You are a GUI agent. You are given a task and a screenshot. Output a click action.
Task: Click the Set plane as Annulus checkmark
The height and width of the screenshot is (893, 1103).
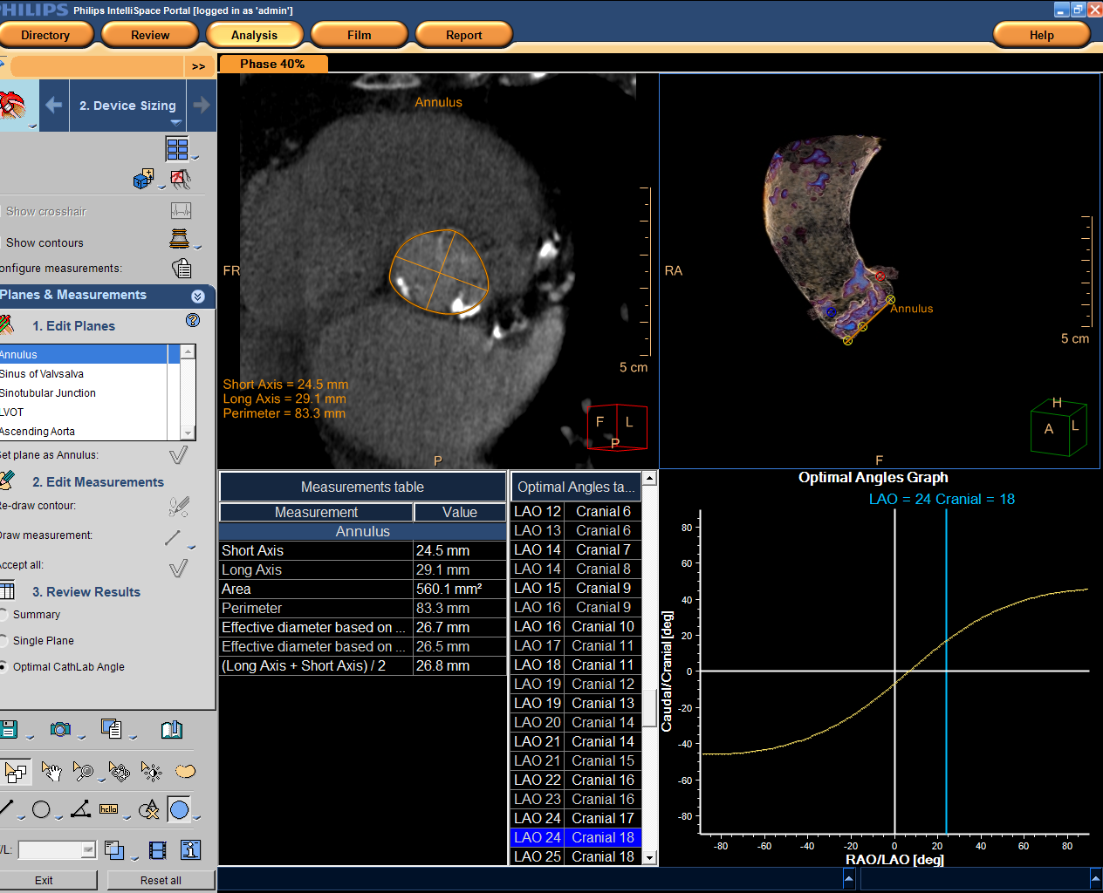coord(178,455)
